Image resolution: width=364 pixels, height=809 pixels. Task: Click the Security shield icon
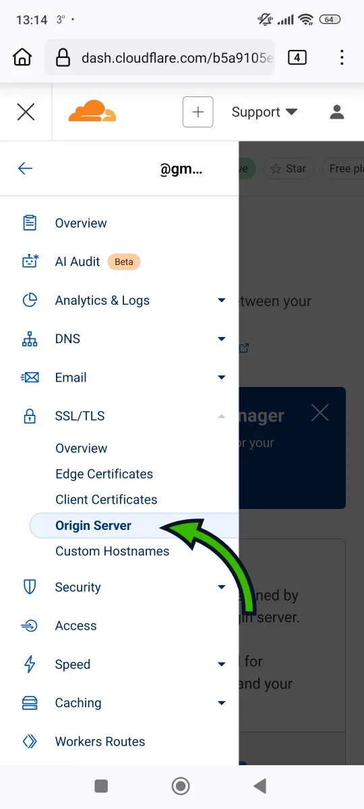30,587
